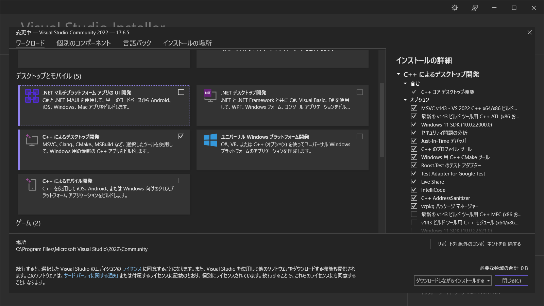Click the C++ mobile development phone icon
This screenshot has width=544, height=306.
(31, 184)
